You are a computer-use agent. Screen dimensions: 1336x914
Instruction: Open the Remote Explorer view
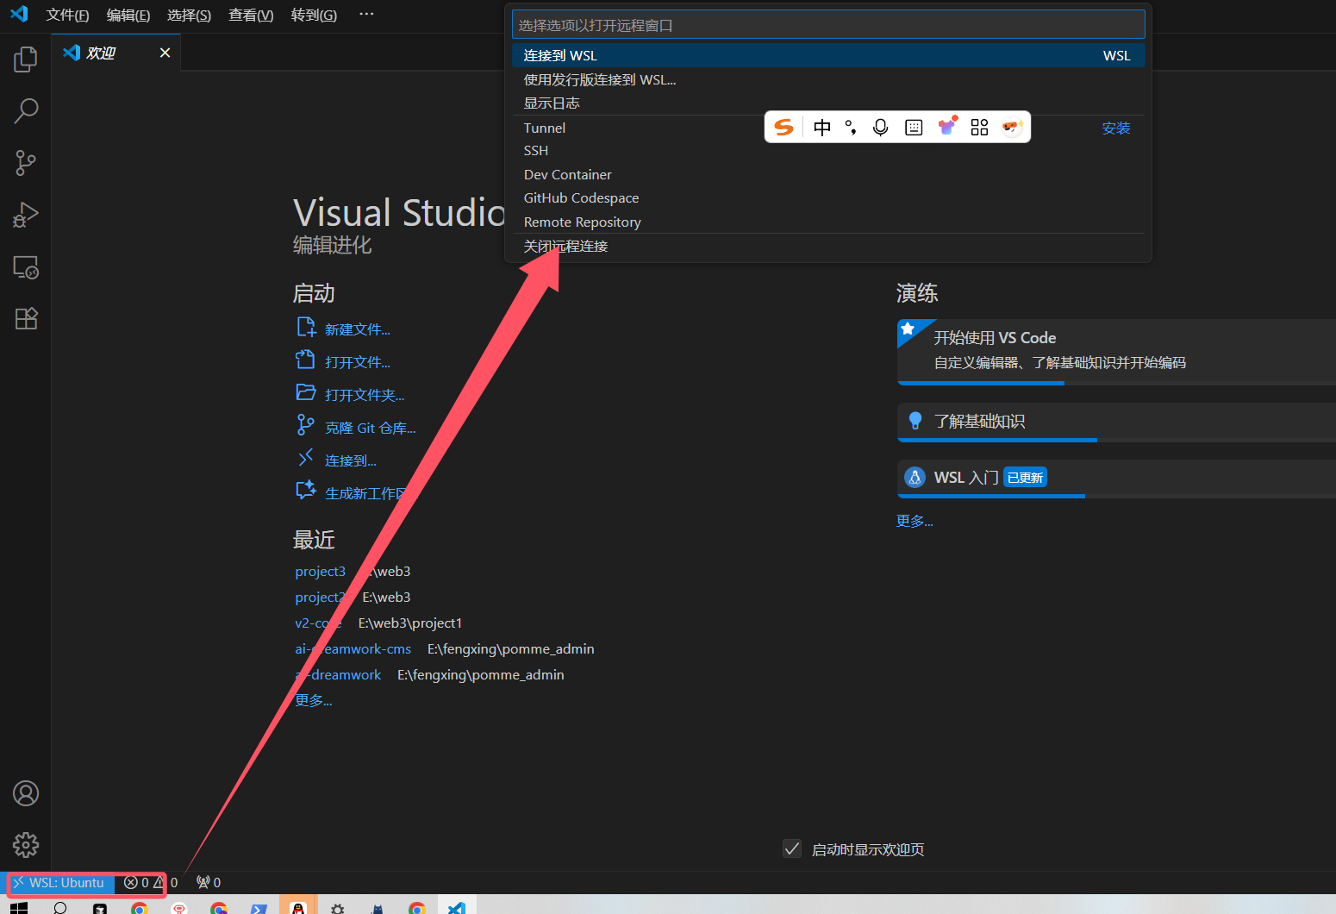coord(26,267)
